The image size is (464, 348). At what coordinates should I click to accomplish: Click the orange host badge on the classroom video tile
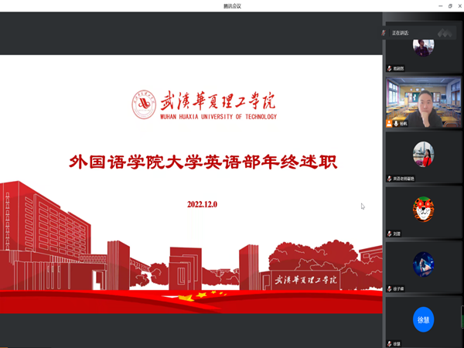click(389, 124)
